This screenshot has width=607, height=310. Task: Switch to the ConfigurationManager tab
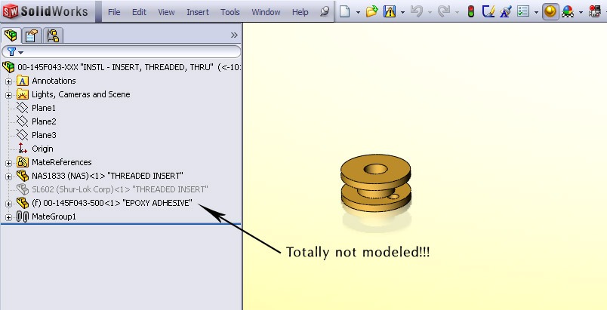pos(53,35)
